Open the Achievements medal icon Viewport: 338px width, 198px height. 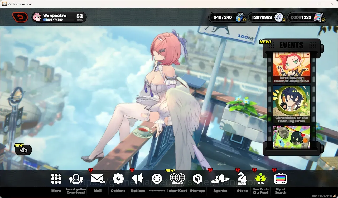click(157, 179)
